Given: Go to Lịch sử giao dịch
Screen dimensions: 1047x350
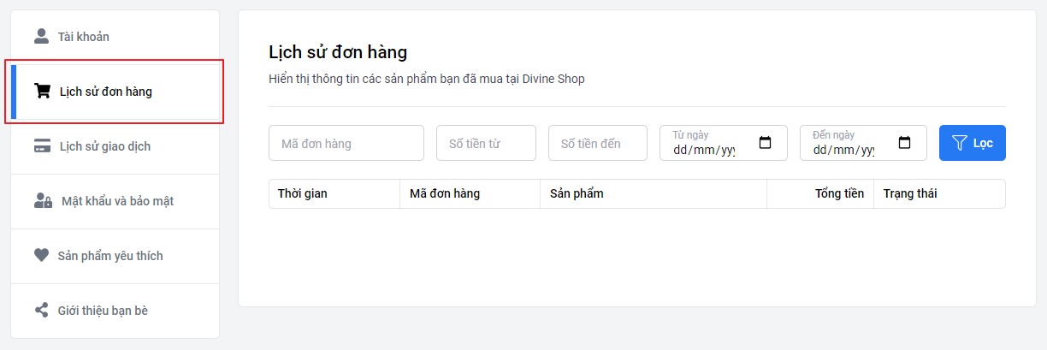Looking at the screenshot, I should coord(115,146).
